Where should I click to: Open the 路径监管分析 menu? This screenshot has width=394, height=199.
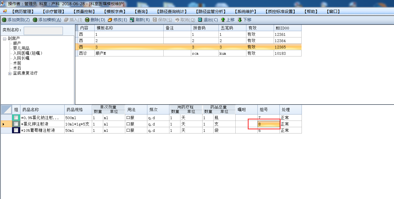pyautogui.click(x=210, y=12)
